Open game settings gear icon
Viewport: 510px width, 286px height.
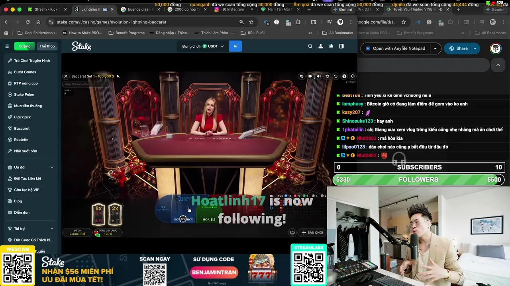[x=327, y=76]
